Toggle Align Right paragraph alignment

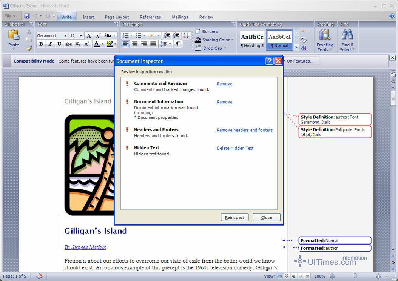coord(144,44)
